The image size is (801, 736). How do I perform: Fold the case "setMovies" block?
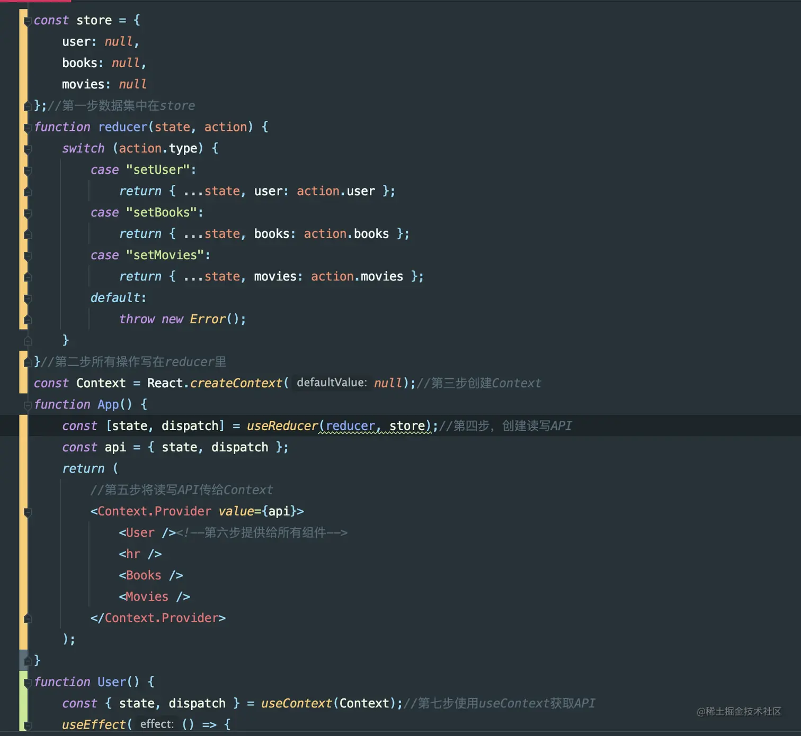click(x=28, y=256)
